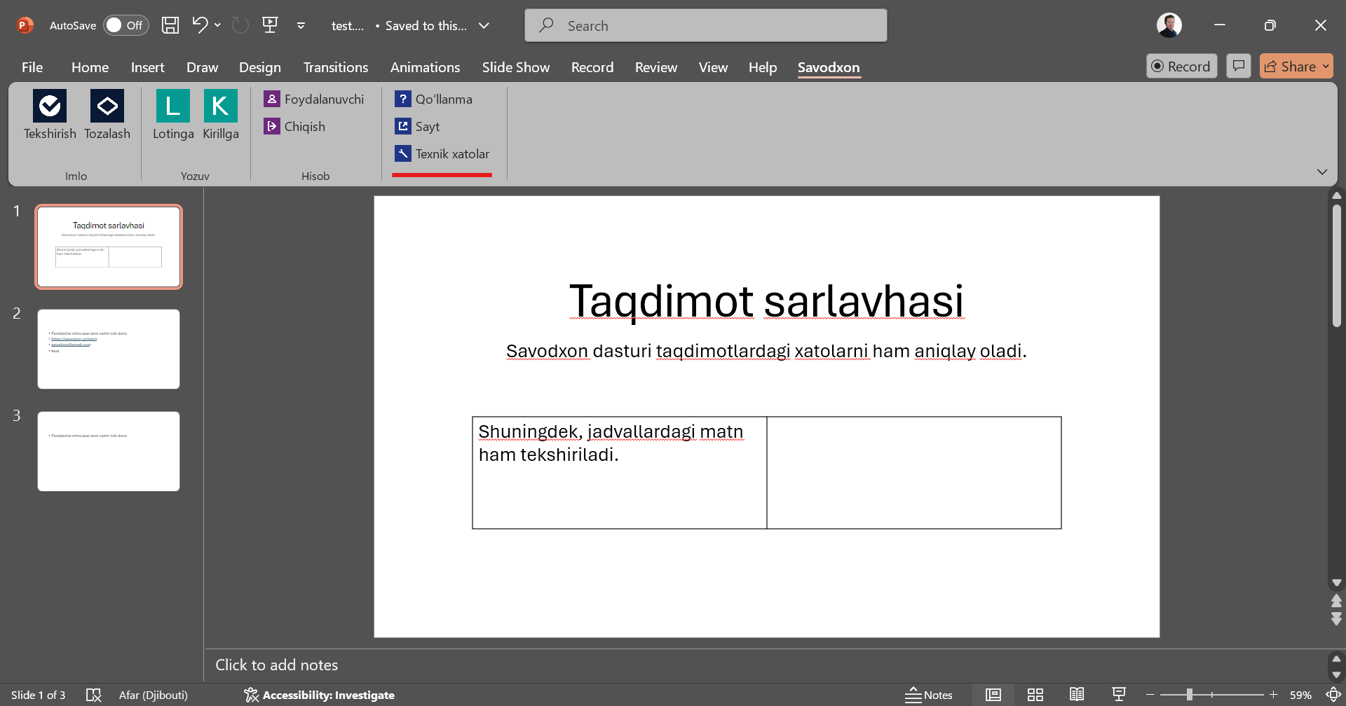Switch to Slide Sorter view
Screen dimensions: 1346x706
coord(1035,695)
